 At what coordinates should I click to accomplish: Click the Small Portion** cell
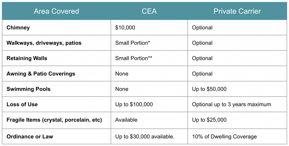tap(134, 58)
